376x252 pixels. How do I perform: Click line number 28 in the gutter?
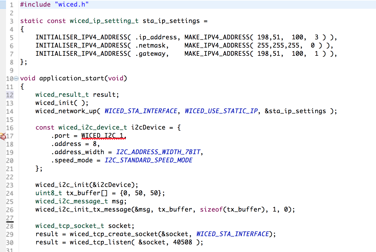point(10,226)
